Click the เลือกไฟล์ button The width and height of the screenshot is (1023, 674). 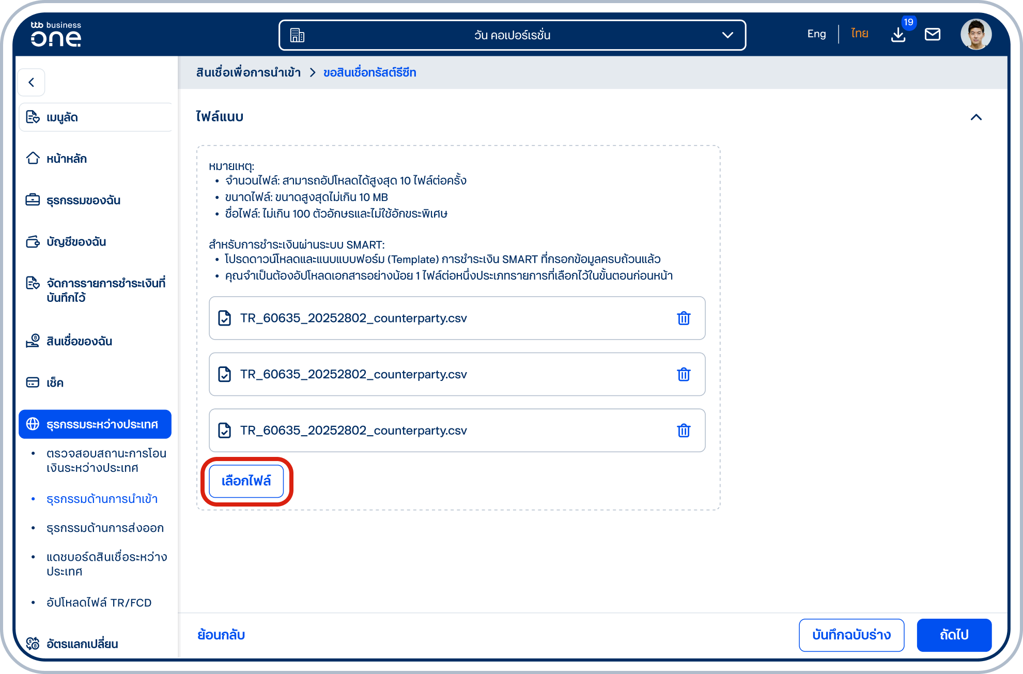click(246, 481)
